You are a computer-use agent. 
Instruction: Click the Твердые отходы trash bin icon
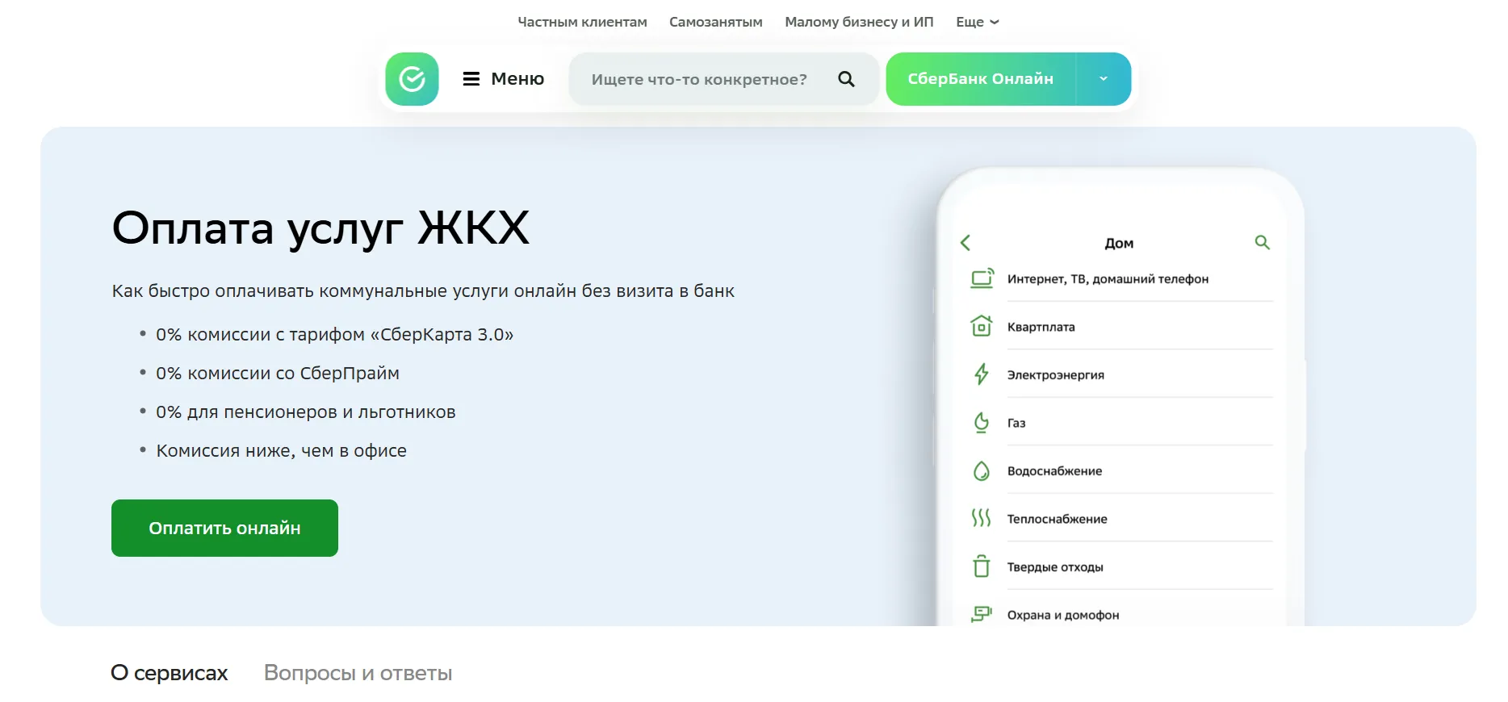tap(981, 566)
